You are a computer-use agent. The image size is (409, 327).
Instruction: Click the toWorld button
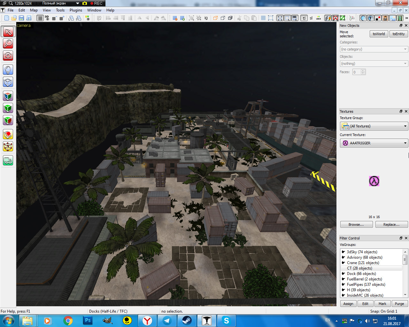(379, 34)
